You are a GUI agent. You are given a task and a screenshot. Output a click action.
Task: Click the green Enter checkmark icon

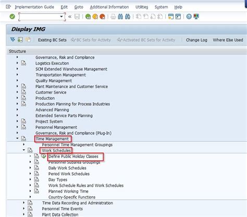pos(12,17)
